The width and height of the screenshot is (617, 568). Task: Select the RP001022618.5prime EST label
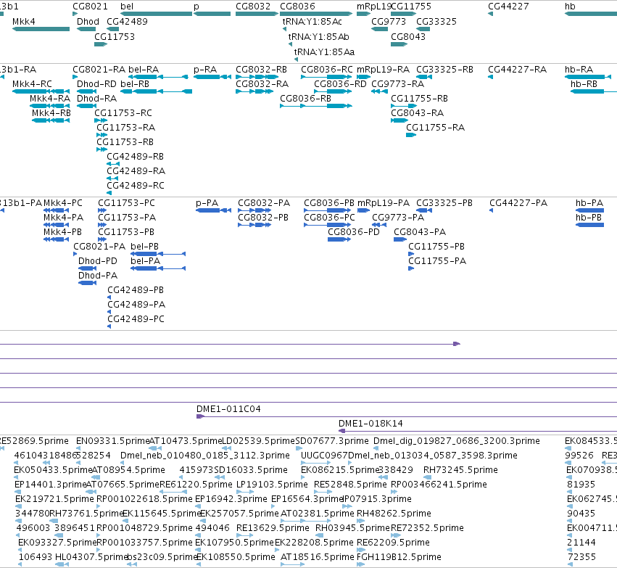pos(144,499)
